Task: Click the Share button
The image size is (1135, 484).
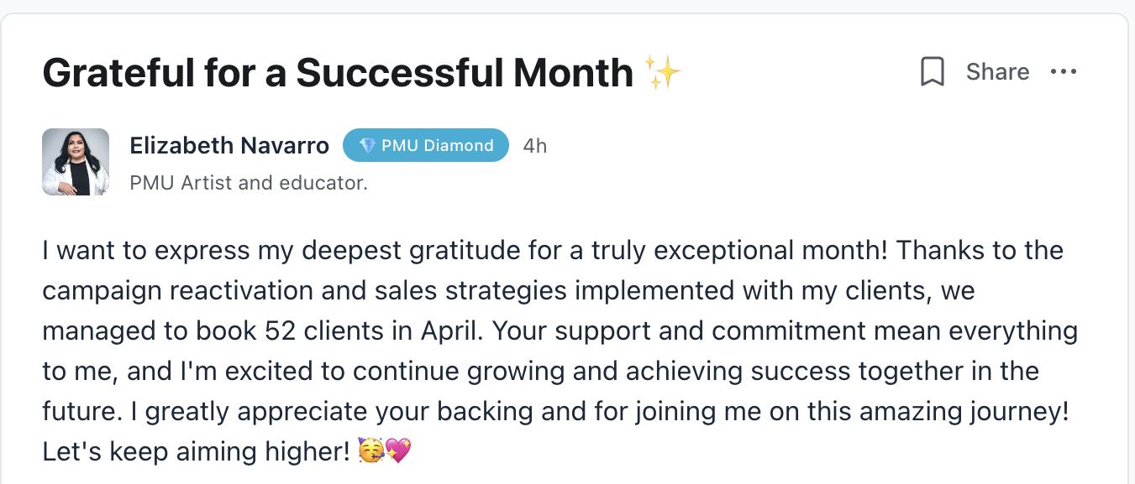Action: 997,72
